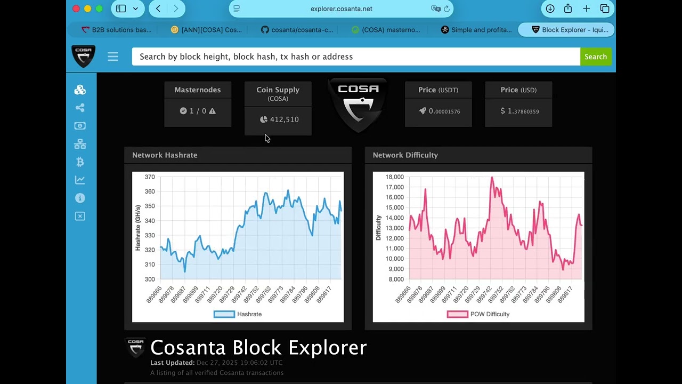Screen dimensions: 682x384
Task: Click the small logo beside Cosanta Block Explorer
Action: point(135,347)
